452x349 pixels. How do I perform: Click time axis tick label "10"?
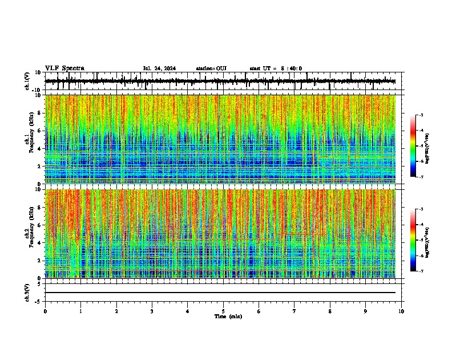[401, 311]
